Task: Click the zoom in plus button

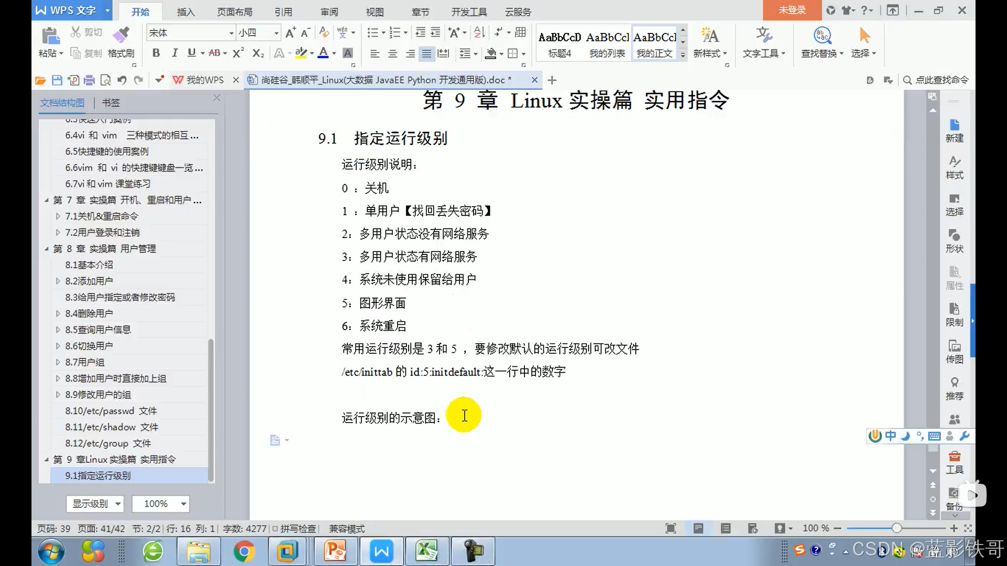Action: (x=954, y=528)
